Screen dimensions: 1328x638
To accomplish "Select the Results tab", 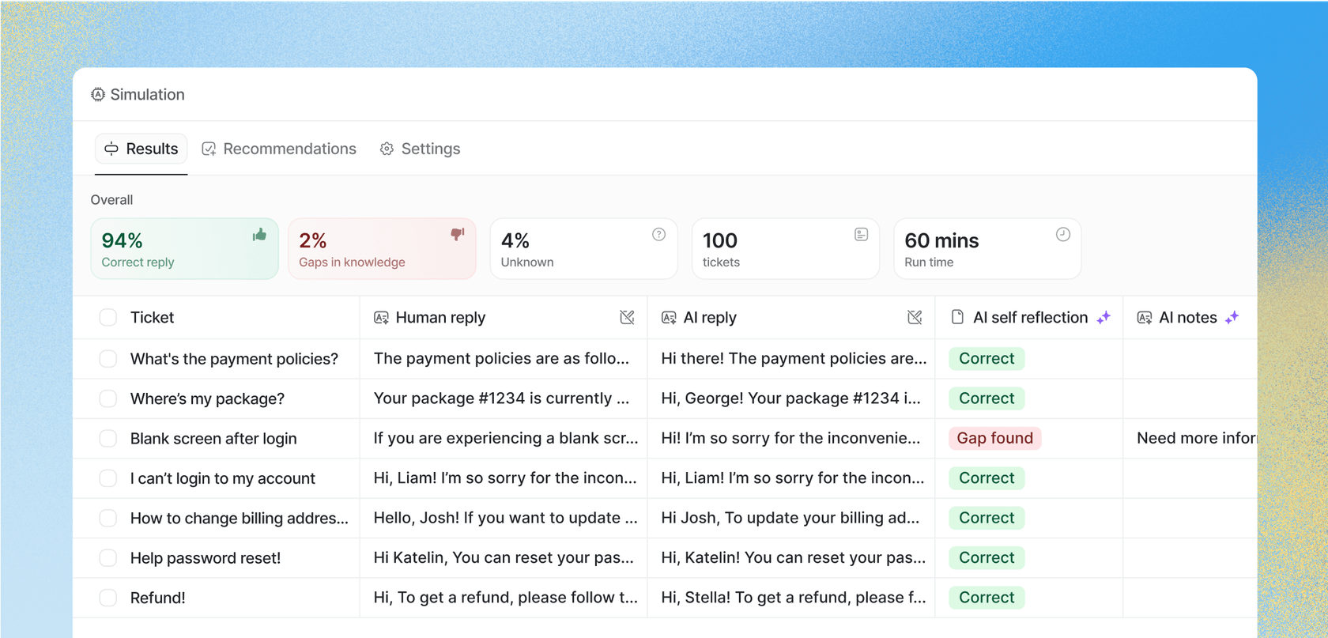I will click(141, 149).
